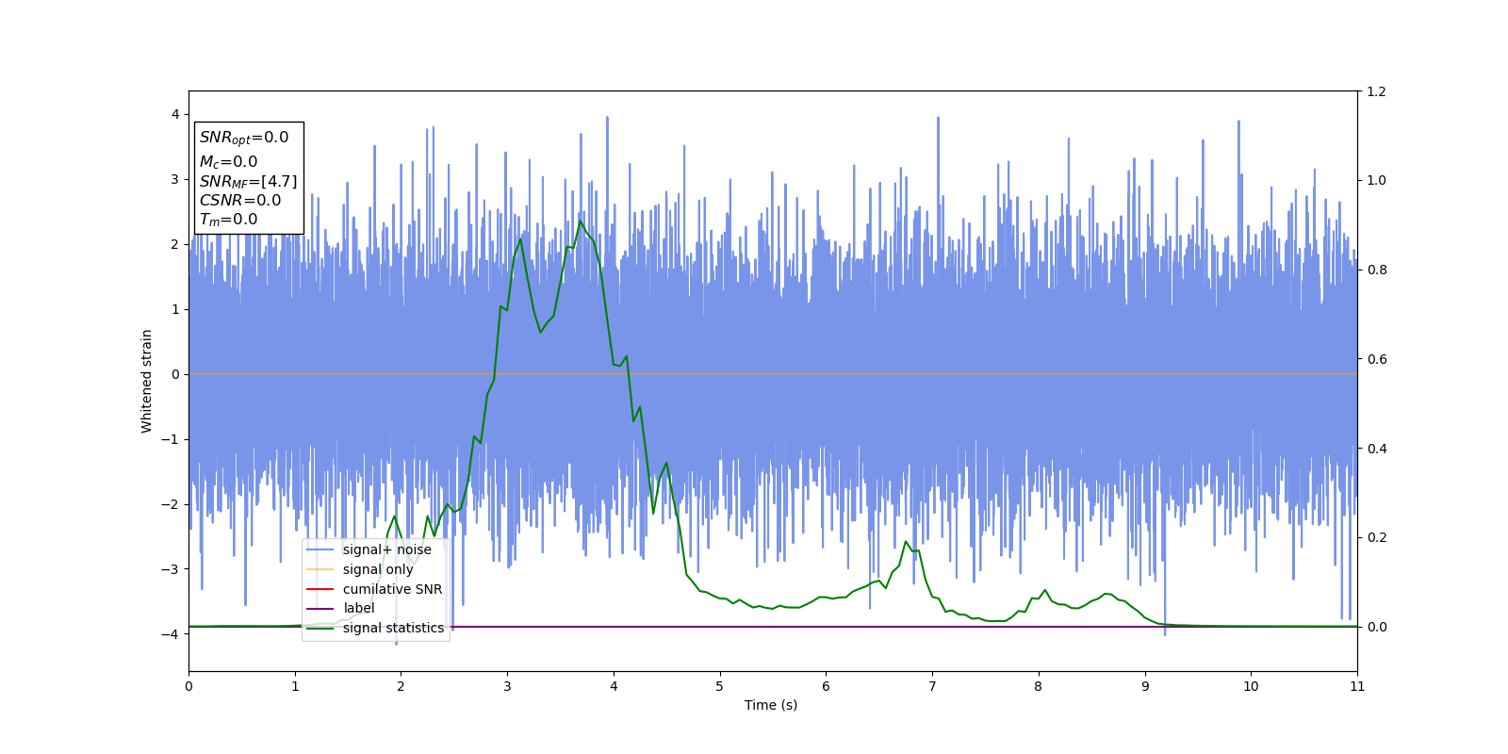Click the small green peak near 6.8 seconds
The image size is (1508, 754).
click(906, 542)
